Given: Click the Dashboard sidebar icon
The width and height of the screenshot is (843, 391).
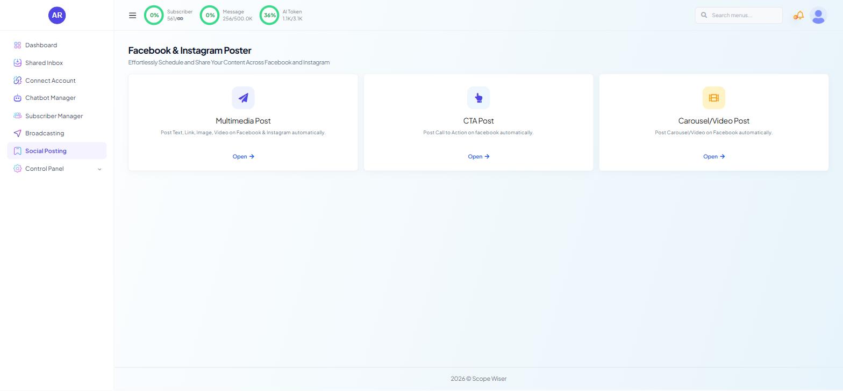Looking at the screenshot, I should point(17,45).
